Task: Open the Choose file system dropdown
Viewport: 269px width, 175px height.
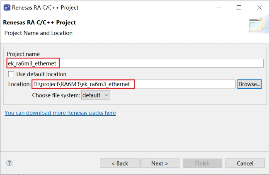Action: click(95, 95)
